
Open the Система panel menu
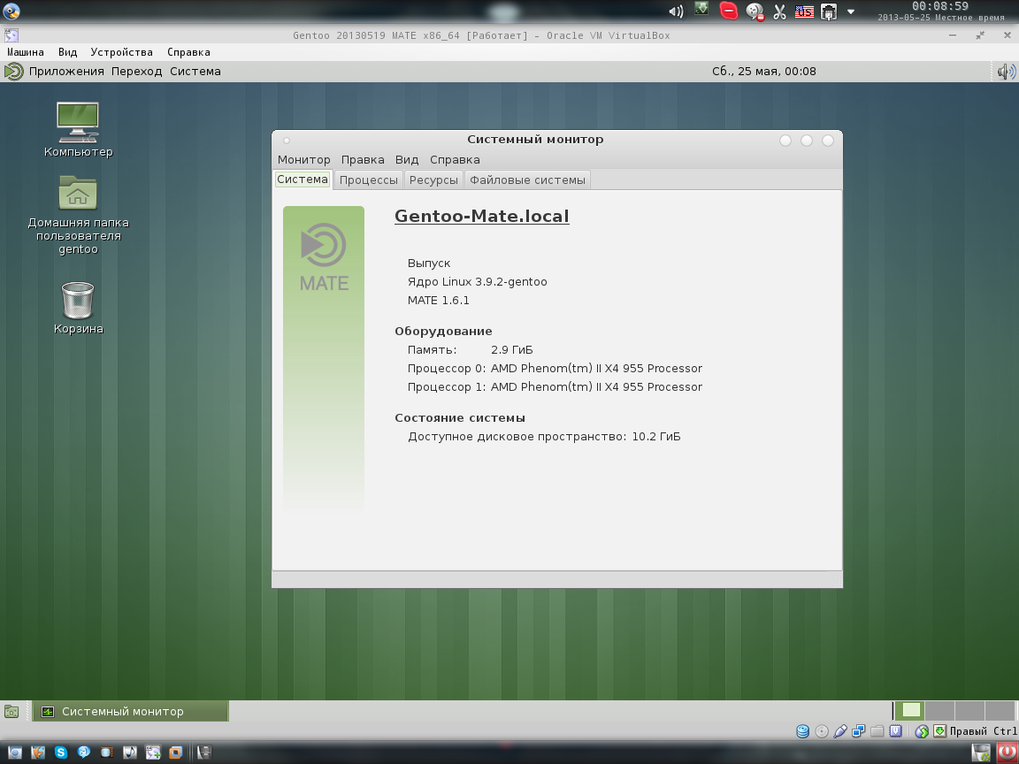point(195,72)
